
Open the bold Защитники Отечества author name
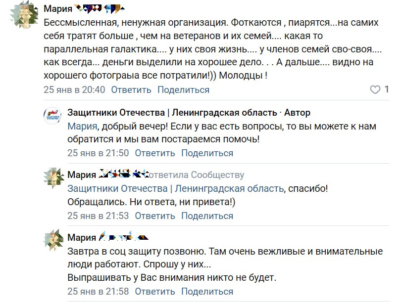click(x=172, y=113)
